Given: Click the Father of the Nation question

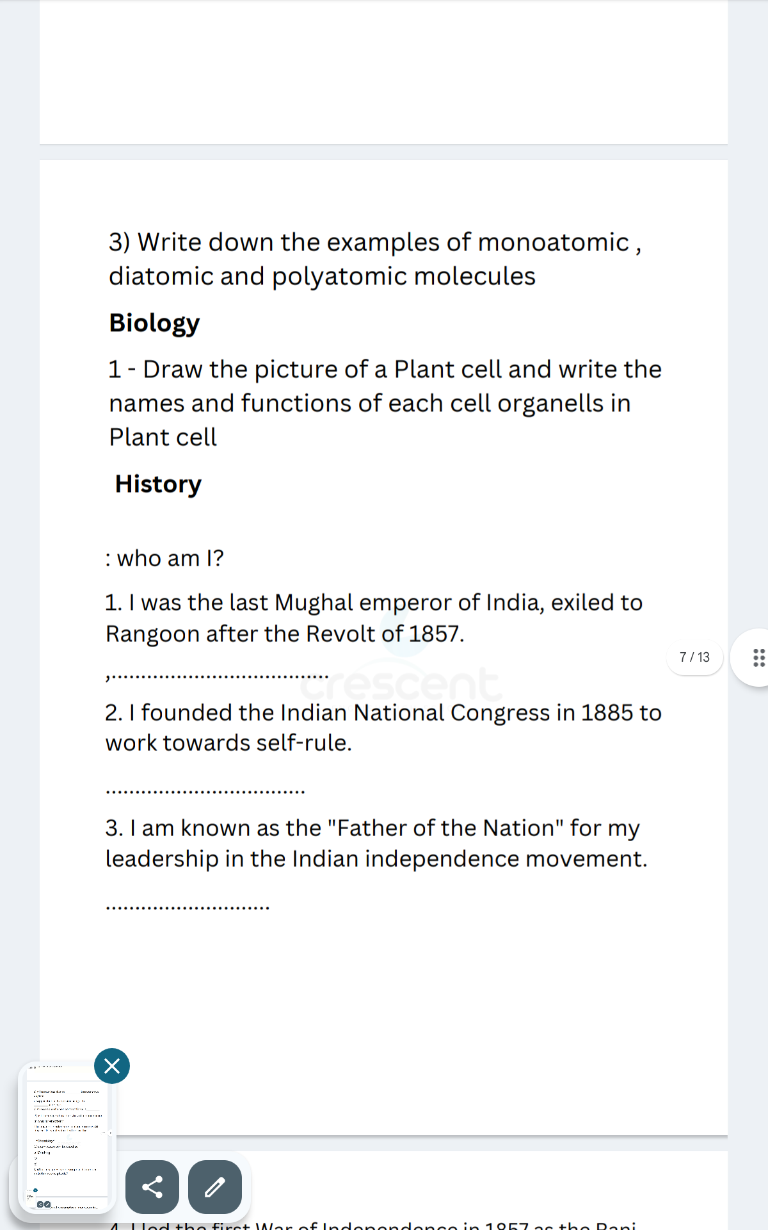Looking at the screenshot, I should coord(376,843).
